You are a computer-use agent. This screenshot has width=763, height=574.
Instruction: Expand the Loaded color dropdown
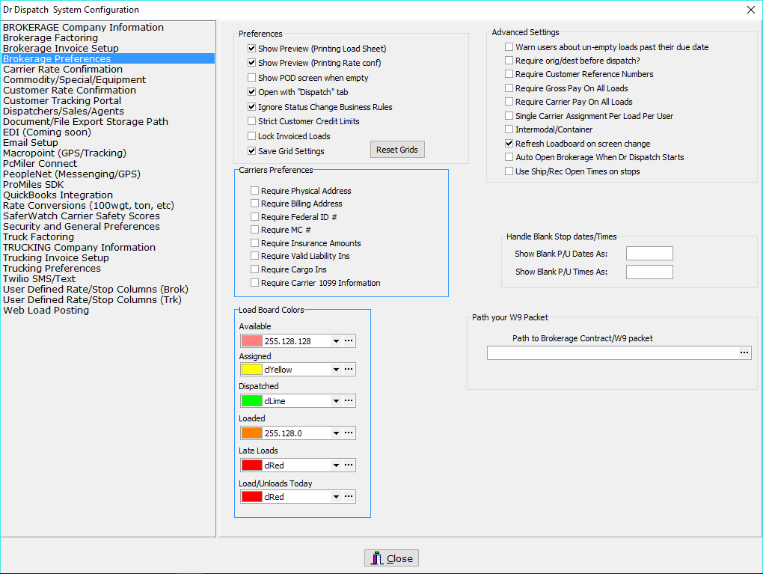pyautogui.click(x=336, y=433)
